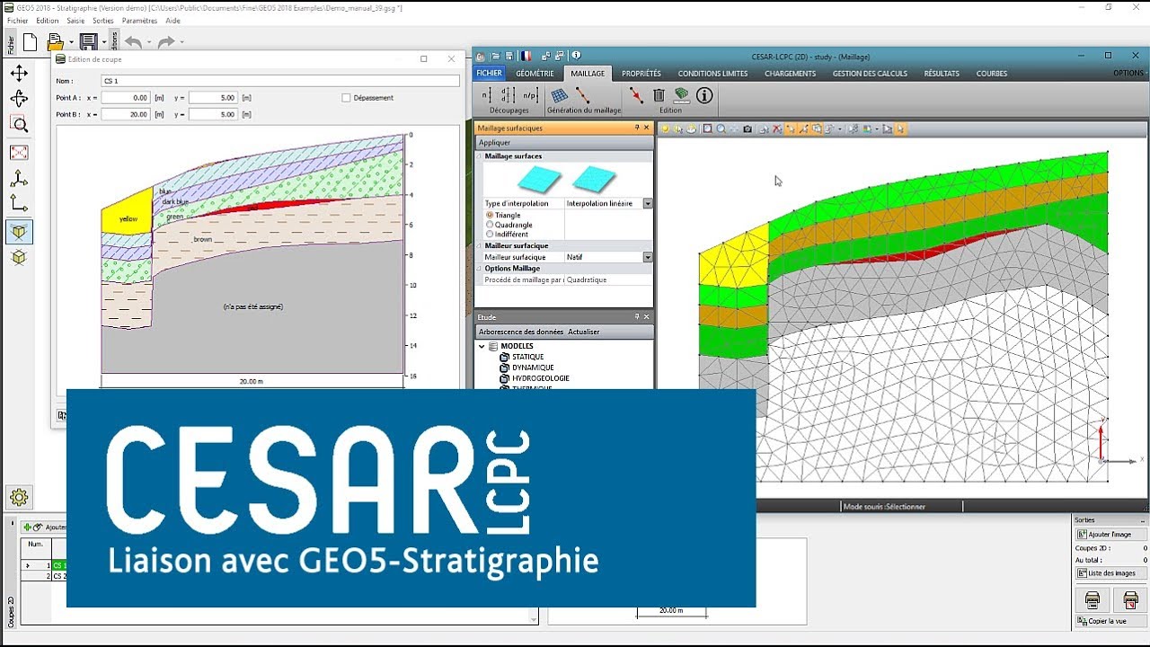Select the HYDROGEOLOGIE tree item
Screen dimensions: 1150x647
[541, 378]
